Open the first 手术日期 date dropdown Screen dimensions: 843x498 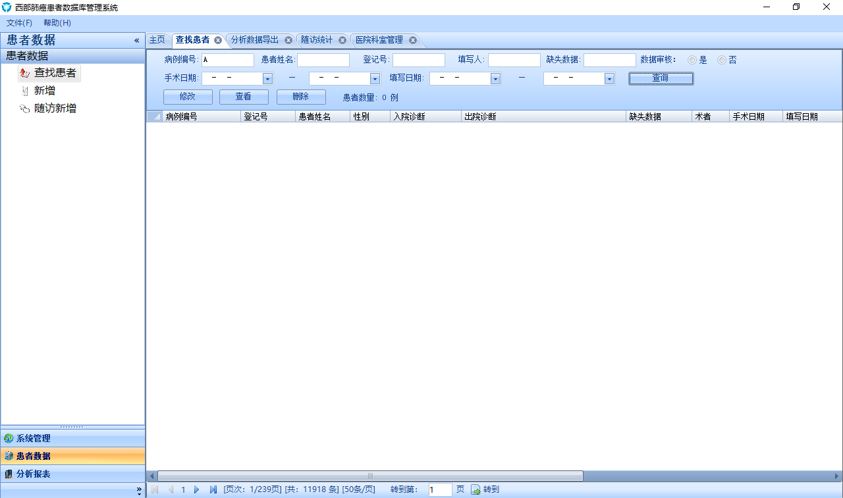click(267, 78)
